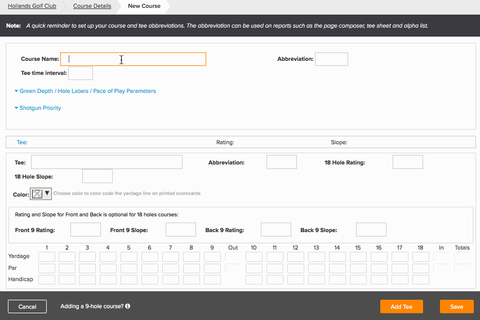Click the Adding a 9-hole course? text
Screen dimensions: 480x320
pyautogui.click(x=92, y=306)
